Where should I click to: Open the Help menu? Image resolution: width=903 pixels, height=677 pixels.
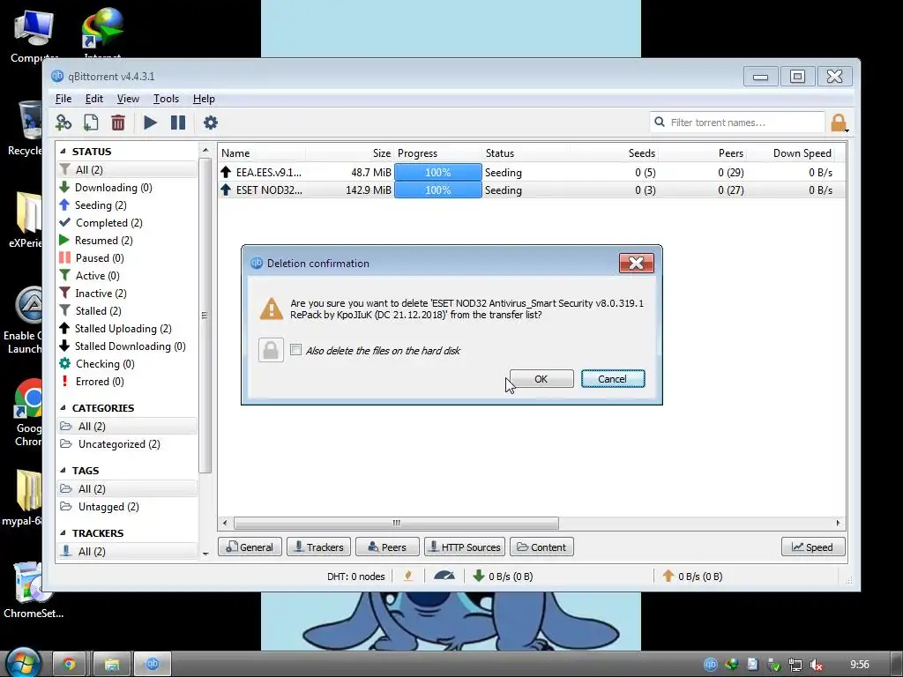click(204, 99)
